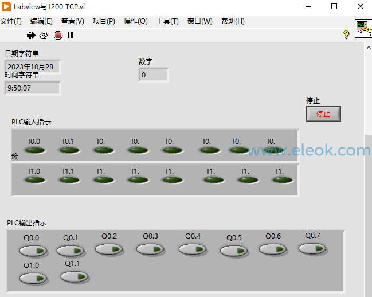Click the I0.0 input indicator LED
This screenshot has height=297, width=372.
point(34,150)
